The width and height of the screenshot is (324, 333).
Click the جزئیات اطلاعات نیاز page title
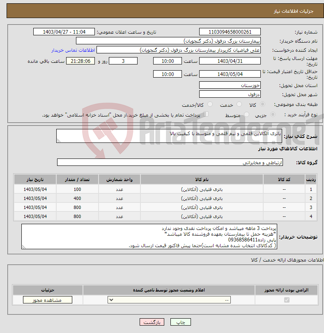click(293, 11)
